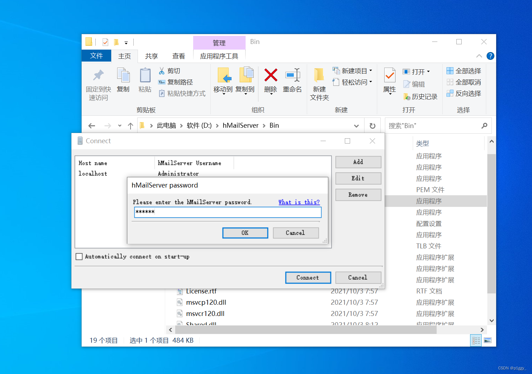Click Edit (编辑) in Open group
The width and height of the screenshot is (532, 374).
click(414, 84)
